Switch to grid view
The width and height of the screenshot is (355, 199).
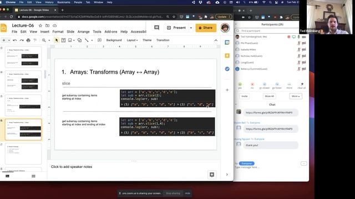coord(33,176)
